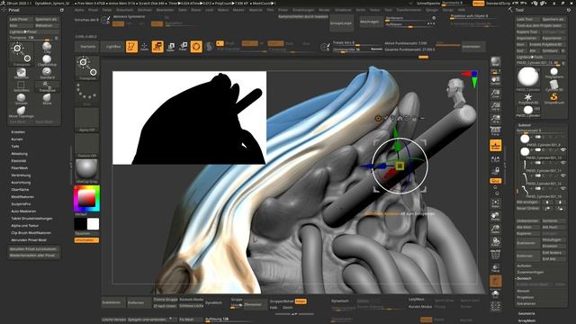Toggle the Gizmo 3D icon
This screenshot has height=324, width=576.
[x=196, y=47]
